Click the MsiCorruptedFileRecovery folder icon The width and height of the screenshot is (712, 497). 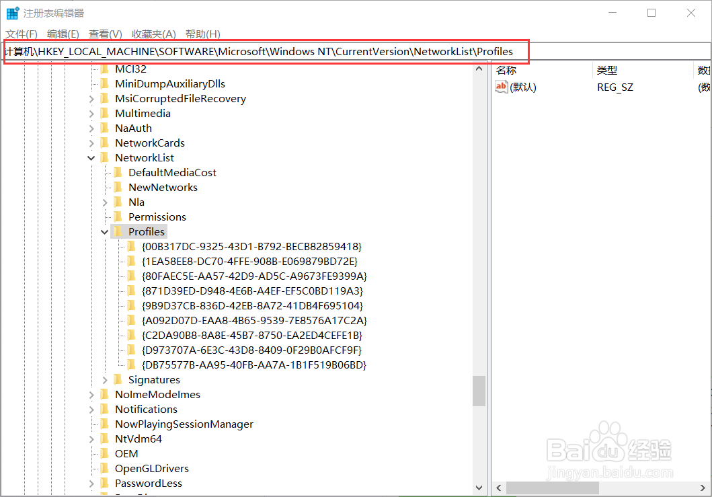[104, 99]
